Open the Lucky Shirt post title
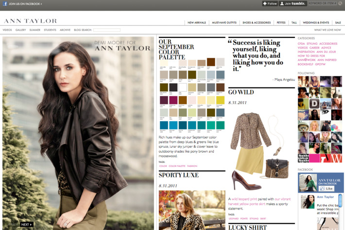The image size is (345, 230). [247, 227]
